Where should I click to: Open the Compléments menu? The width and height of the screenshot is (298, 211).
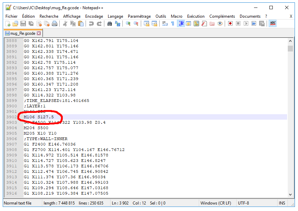coord(222,16)
